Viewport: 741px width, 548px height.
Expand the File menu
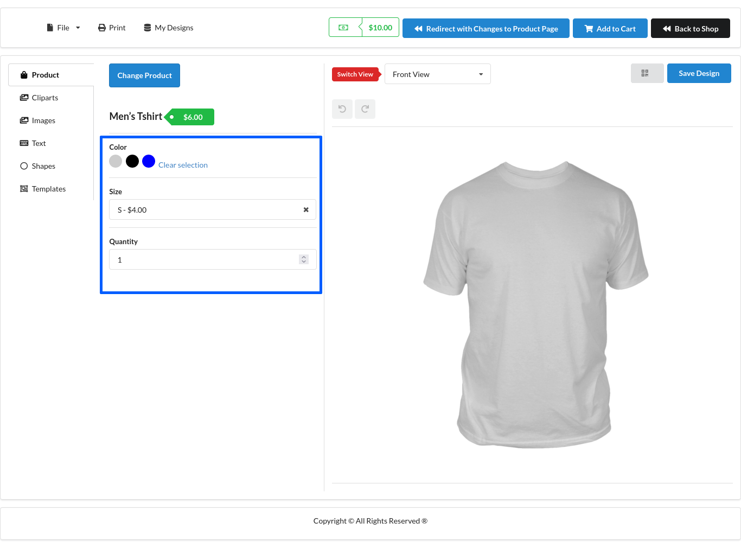[x=63, y=28]
